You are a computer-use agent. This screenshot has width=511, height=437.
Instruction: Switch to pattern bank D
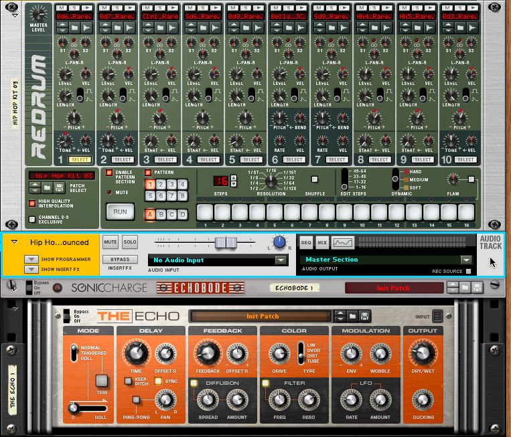(182, 215)
